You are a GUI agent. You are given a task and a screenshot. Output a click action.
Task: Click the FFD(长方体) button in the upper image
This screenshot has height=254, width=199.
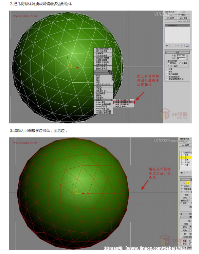click(170, 12)
